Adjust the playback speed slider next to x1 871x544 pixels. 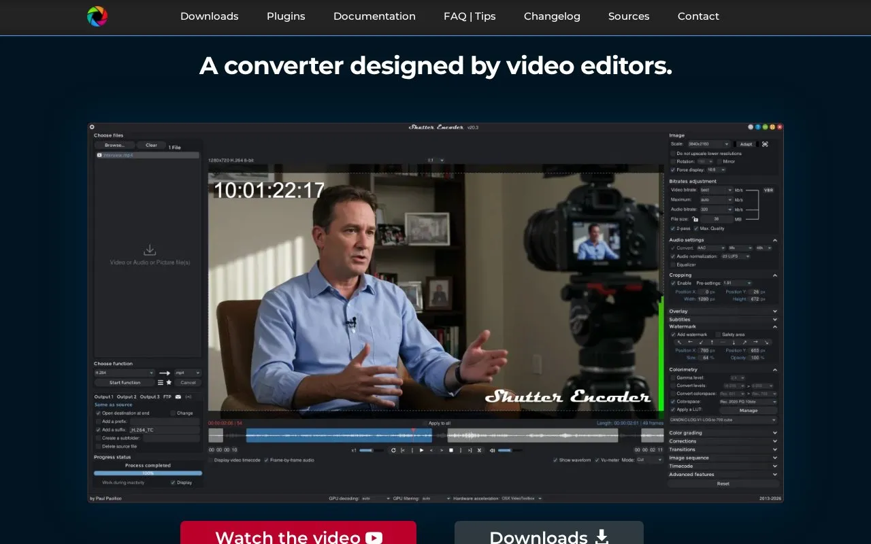coord(372,450)
